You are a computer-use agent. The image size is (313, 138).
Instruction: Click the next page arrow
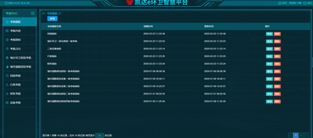306,135
